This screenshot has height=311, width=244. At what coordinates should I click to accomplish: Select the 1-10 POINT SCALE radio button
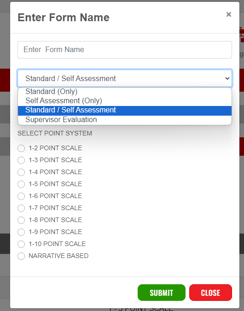pos(21,244)
